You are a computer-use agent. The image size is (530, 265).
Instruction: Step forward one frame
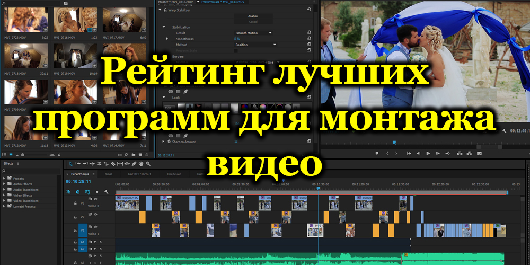pos(438,153)
